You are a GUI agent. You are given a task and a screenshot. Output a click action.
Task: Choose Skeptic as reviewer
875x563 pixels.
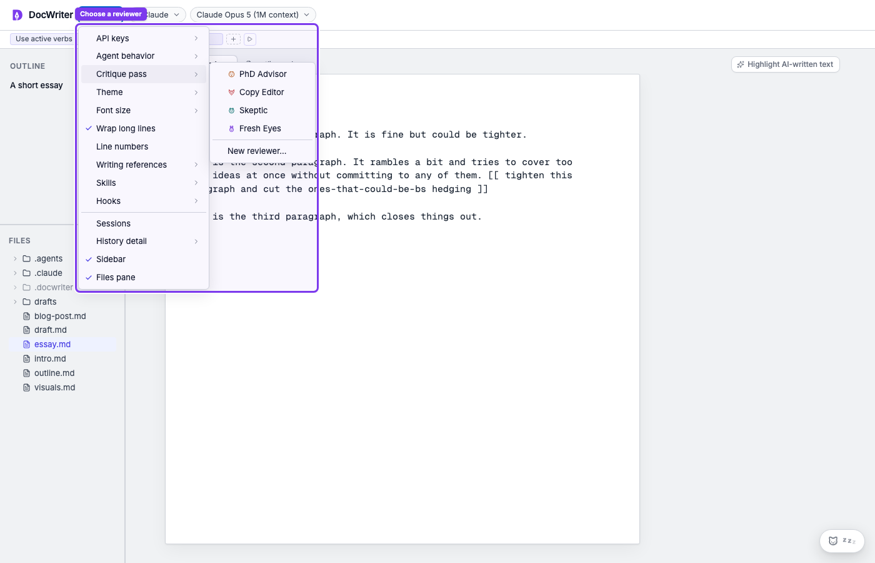[262, 110]
